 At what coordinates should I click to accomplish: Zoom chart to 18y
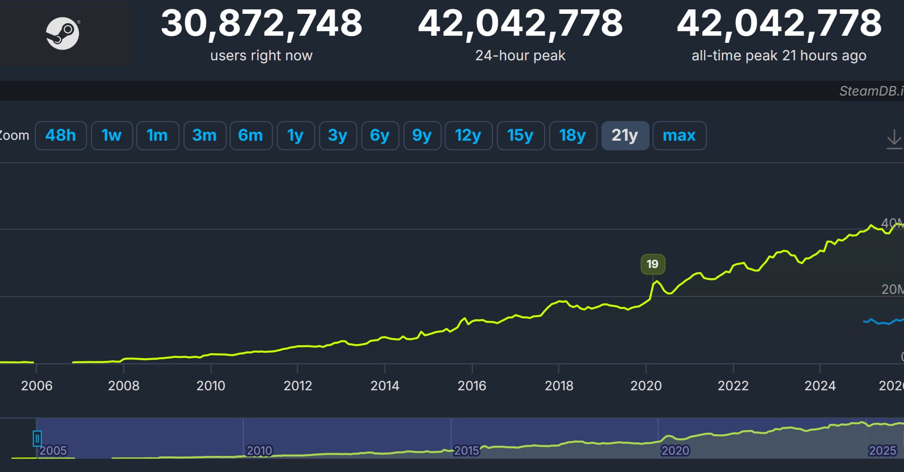(x=573, y=135)
